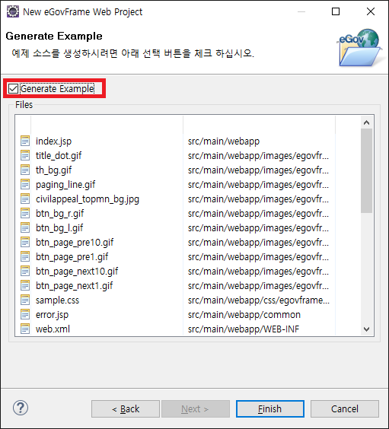Maximize the New eGovFrame Web Project window
This screenshot has height=429, width=389.
(336, 11)
